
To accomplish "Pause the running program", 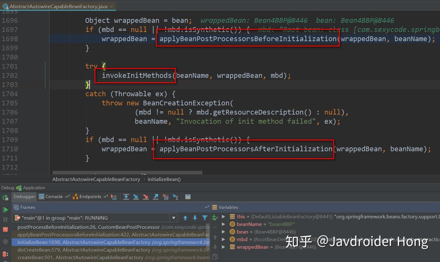I will point(5,219).
